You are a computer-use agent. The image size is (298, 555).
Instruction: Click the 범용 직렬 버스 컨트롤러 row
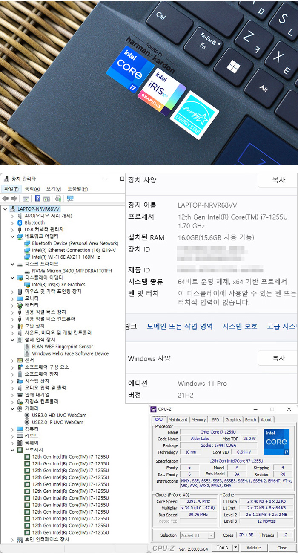[x=50, y=319]
